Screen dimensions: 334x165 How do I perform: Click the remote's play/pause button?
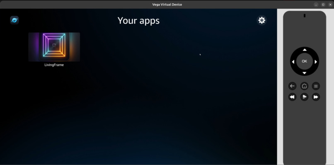tap(305, 97)
